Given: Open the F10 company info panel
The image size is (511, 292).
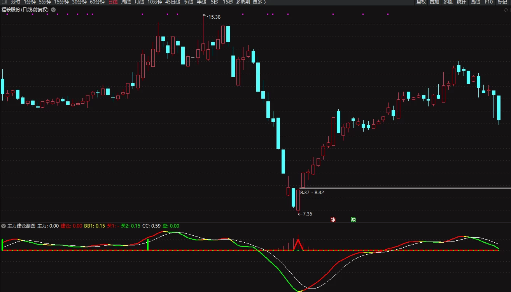Looking at the screenshot, I should (x=489, y=2).
